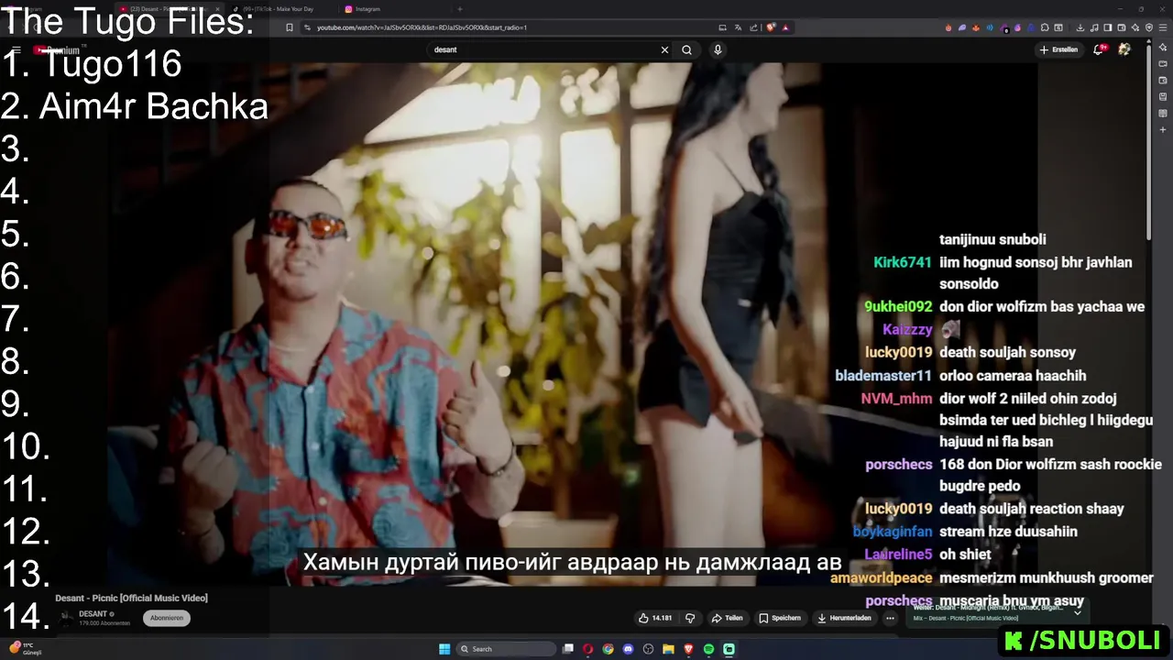Switch to the TikTok - Make Your Day tab
This screenshot has height=660, width=1173.
pos(280,9)
